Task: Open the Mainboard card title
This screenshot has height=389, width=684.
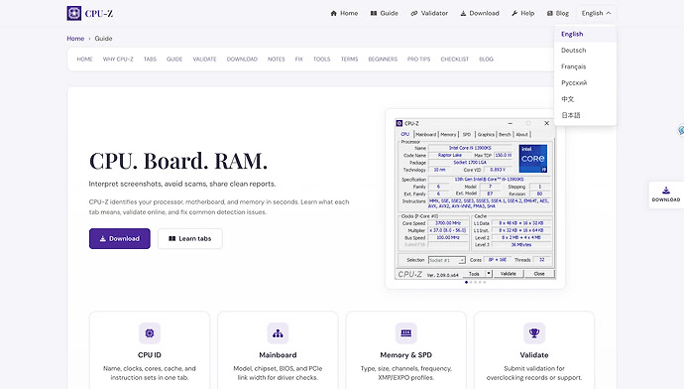Action: (278, 355)
